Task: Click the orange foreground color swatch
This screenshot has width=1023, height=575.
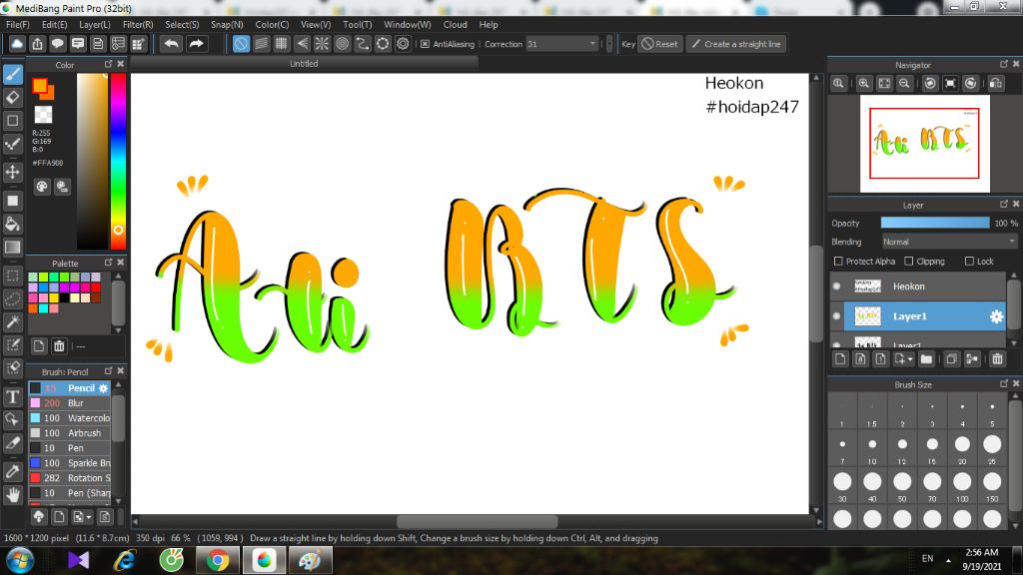Action: [40, 86]
